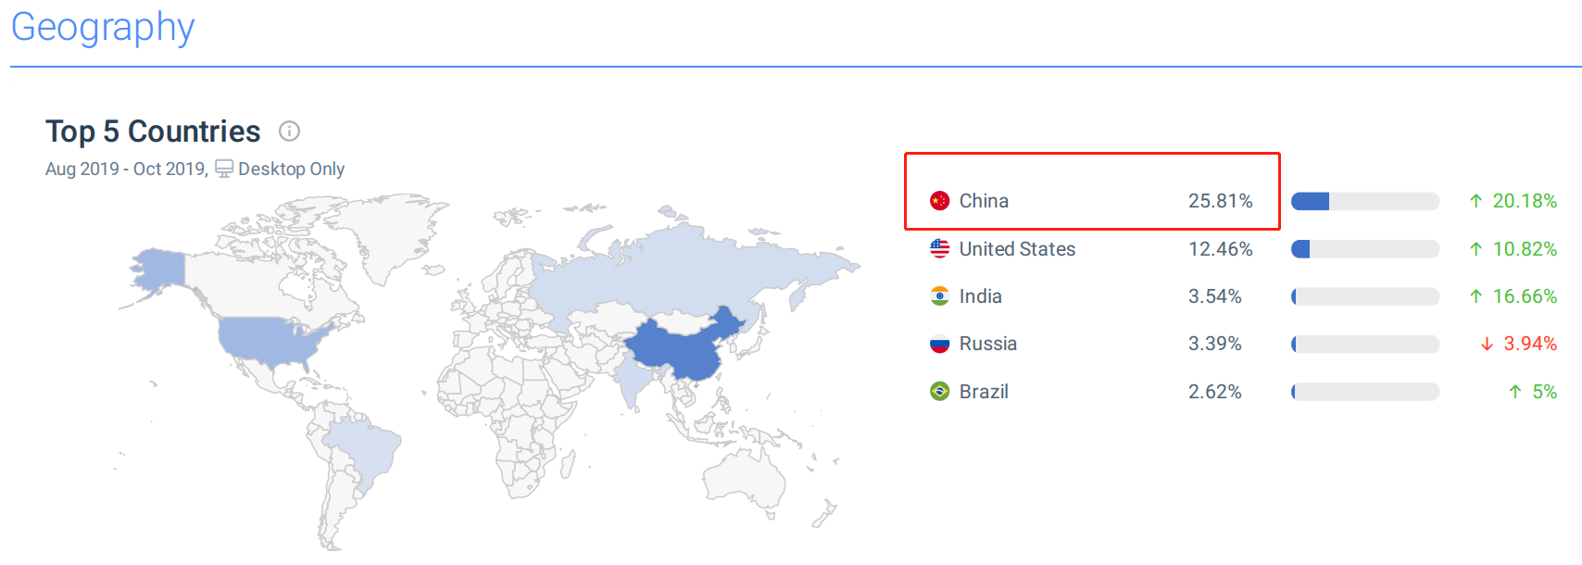Viewport: 1582px width, 565px height.
Task: Click the Russia flag icon
Action: pyautogui.click(x=939, y=344)
